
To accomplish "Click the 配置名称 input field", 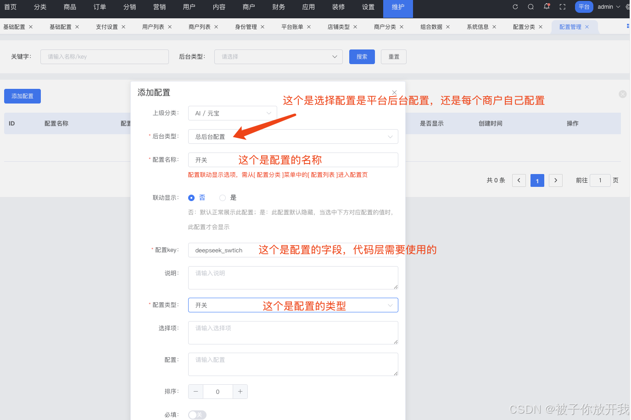I will [293, 160].
